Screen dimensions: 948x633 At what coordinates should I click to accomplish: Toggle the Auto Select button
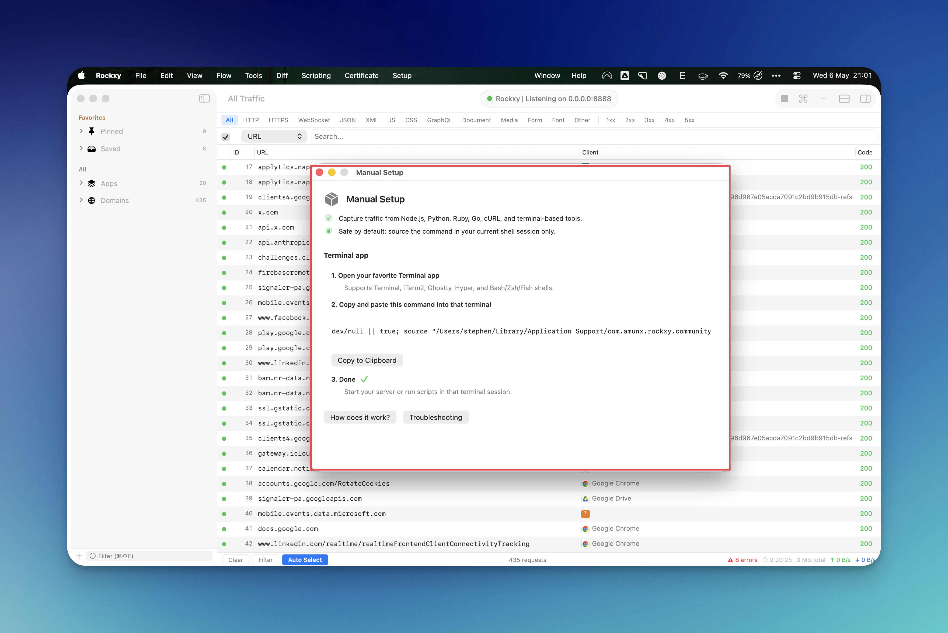click(305, 560)
